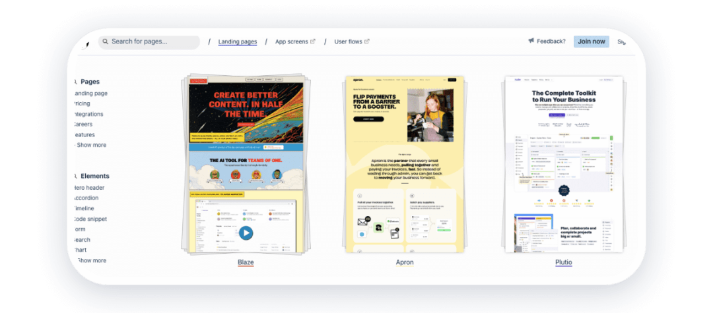This screenshot has width=713, height=313.
Task: Play the video in Blaze thumbnail
Action: tap(246, 233)
